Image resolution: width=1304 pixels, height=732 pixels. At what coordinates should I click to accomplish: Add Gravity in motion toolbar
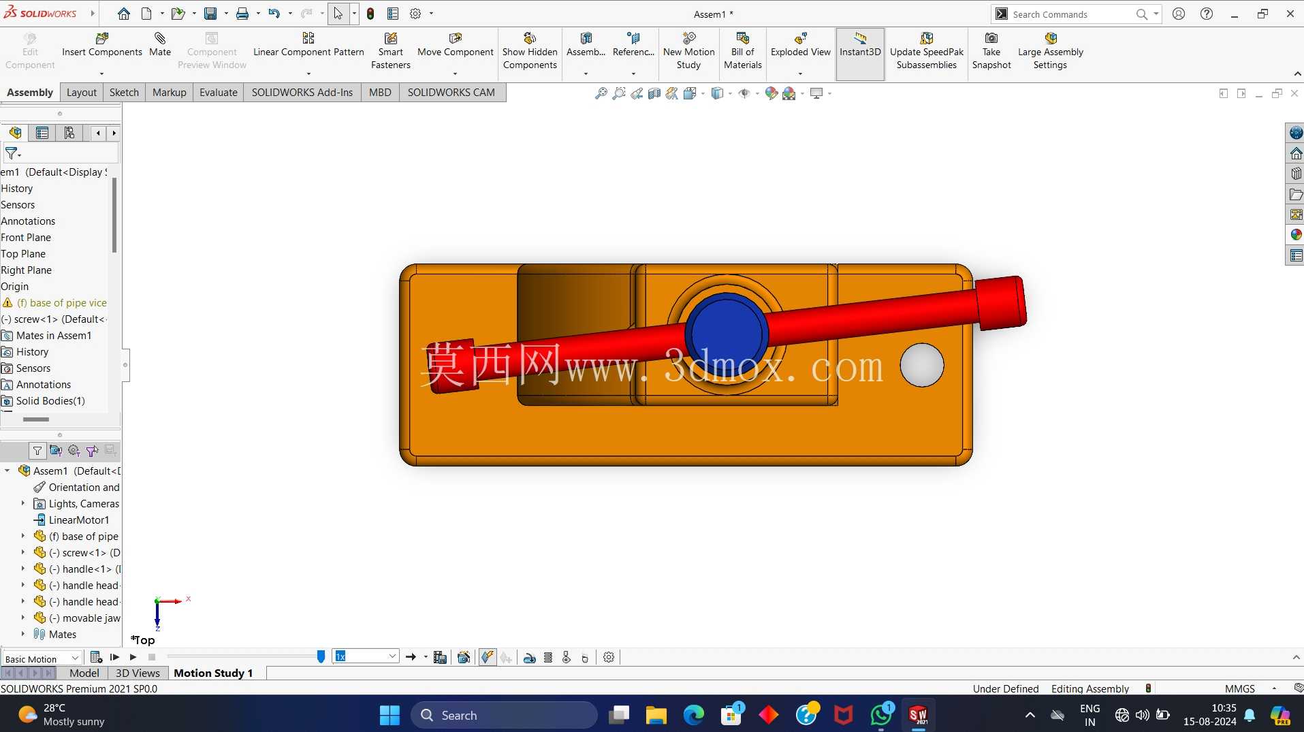(x=585, y=657)
